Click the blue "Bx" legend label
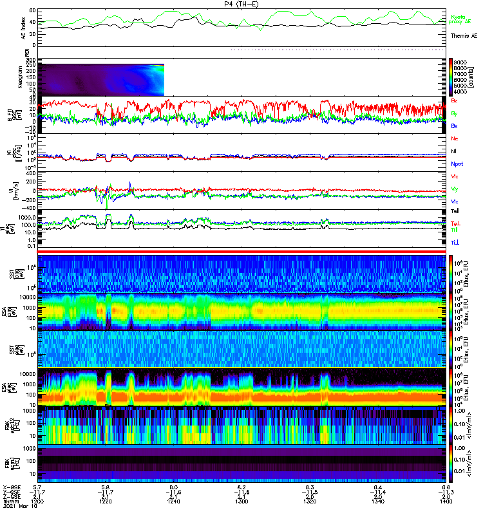483x515 pixels. click(454, 126)
